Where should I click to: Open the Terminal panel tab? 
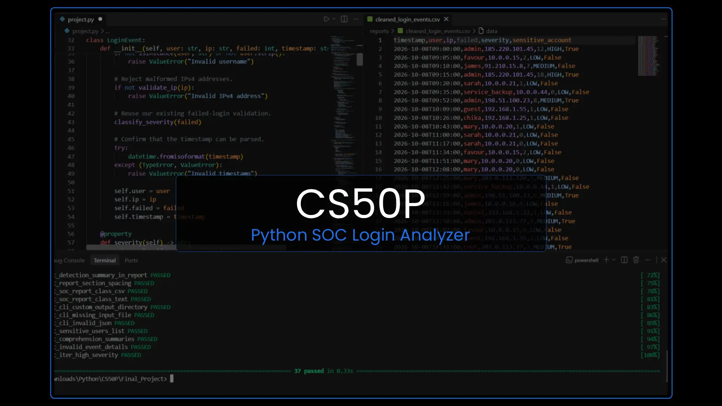(105, 260)
